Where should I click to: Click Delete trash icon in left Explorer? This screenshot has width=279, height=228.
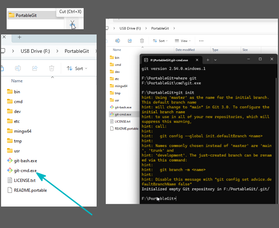[x=52, y=68]
